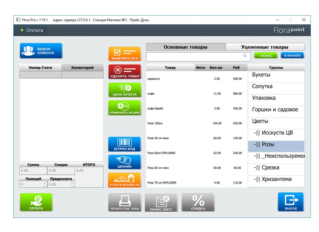
Task: Click the Скидка percent discount button
Action: click(198, 202)
